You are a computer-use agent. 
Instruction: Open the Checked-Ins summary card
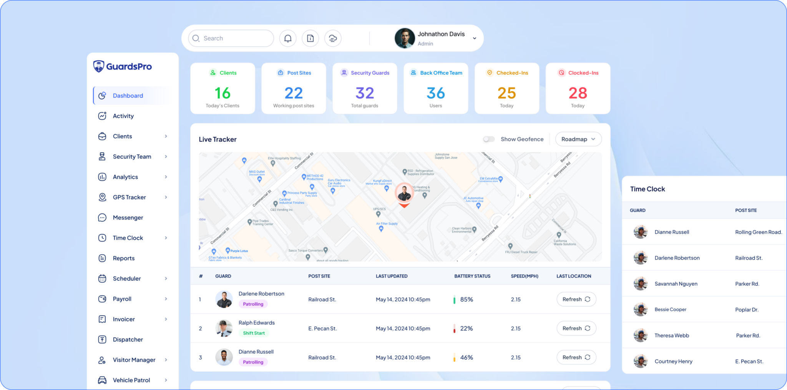(506, 89)
